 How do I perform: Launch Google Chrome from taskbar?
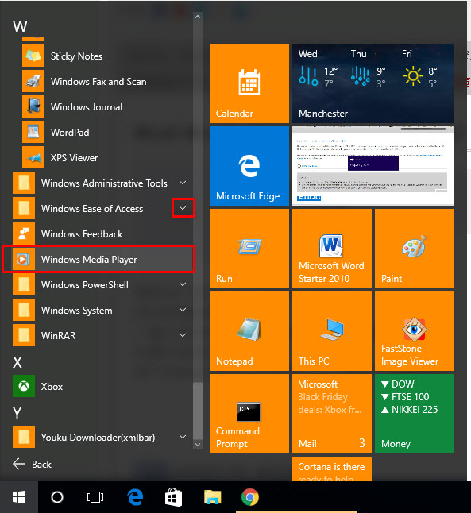click(x=250, y=497)
